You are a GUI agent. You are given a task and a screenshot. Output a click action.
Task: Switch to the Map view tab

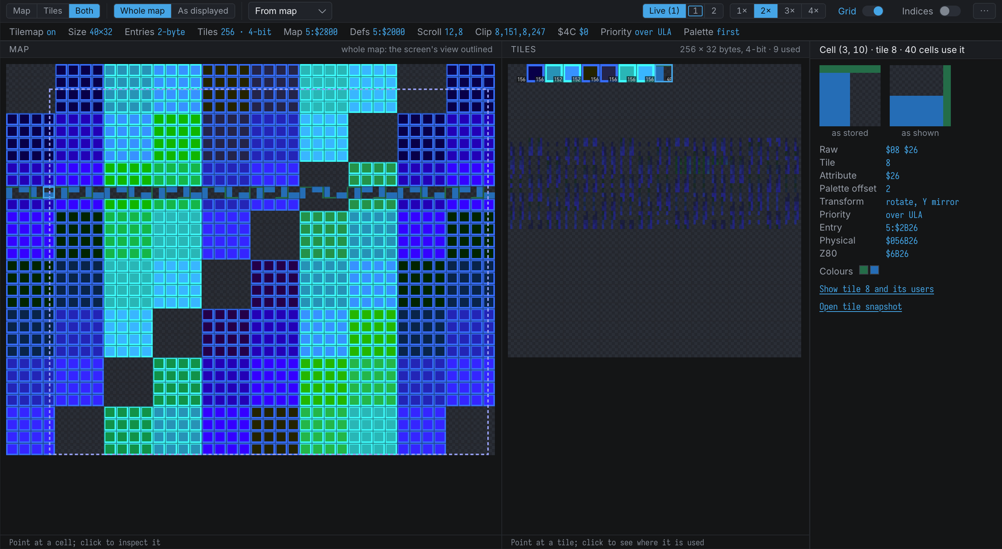tap(22, 11)
